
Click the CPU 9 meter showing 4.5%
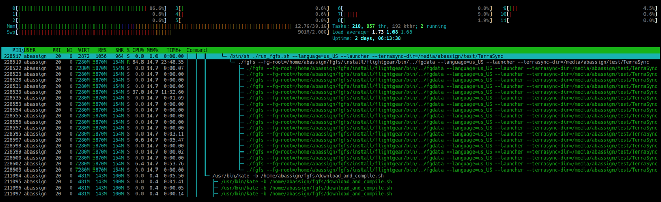(581, 8)
